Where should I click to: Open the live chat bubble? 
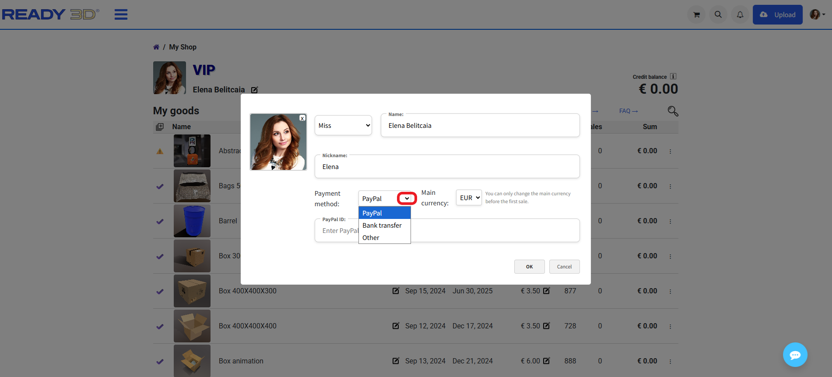click(795, 355)
